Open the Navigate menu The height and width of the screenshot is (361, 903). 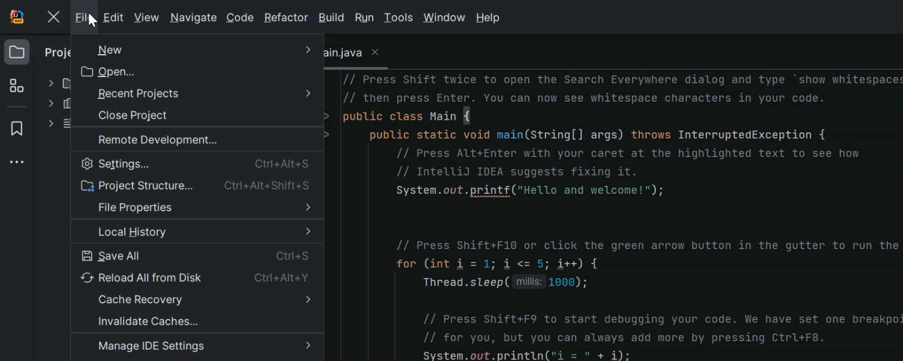pos(193,17)
